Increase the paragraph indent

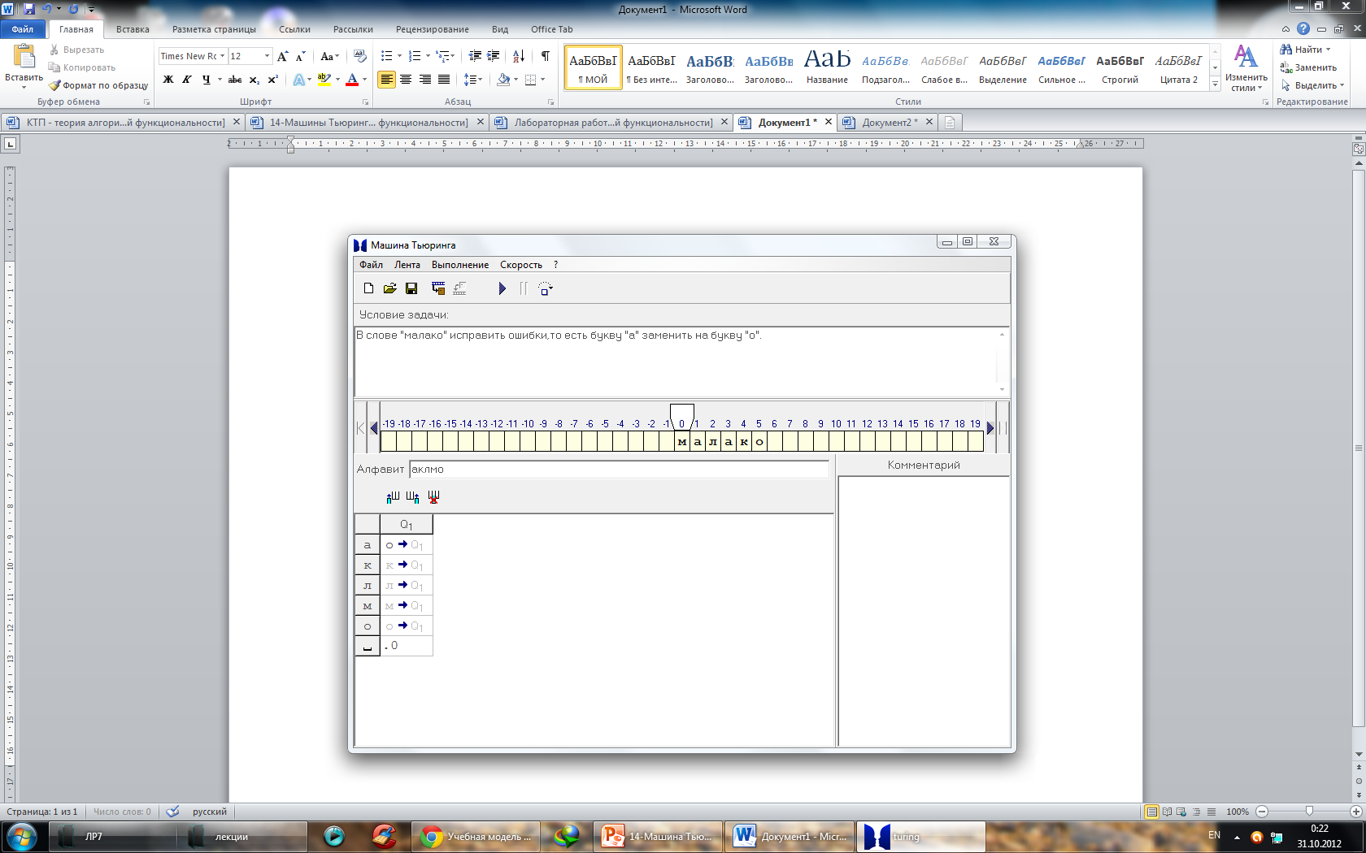[494, 56]
